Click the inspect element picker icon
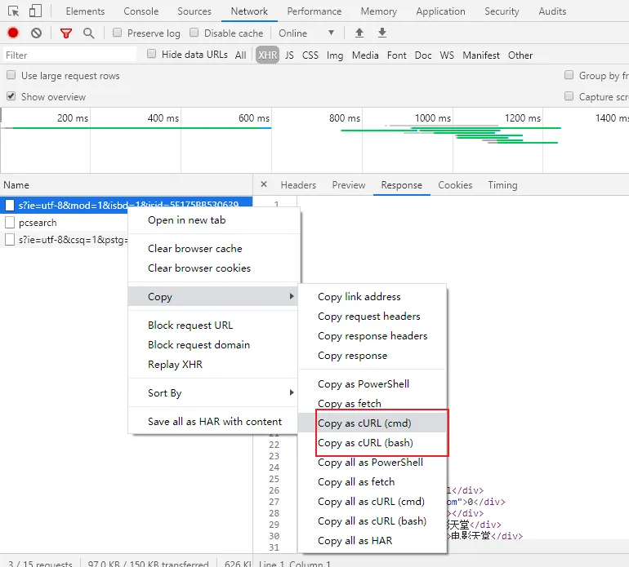This screenshot has width=629, height=567. [13, 11]
